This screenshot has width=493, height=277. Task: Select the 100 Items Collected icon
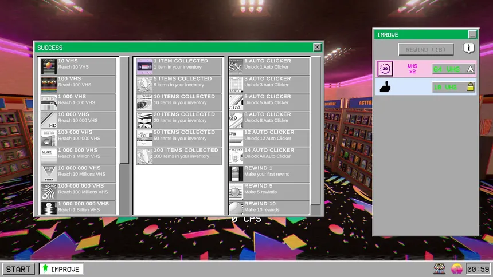pos(144,156)
